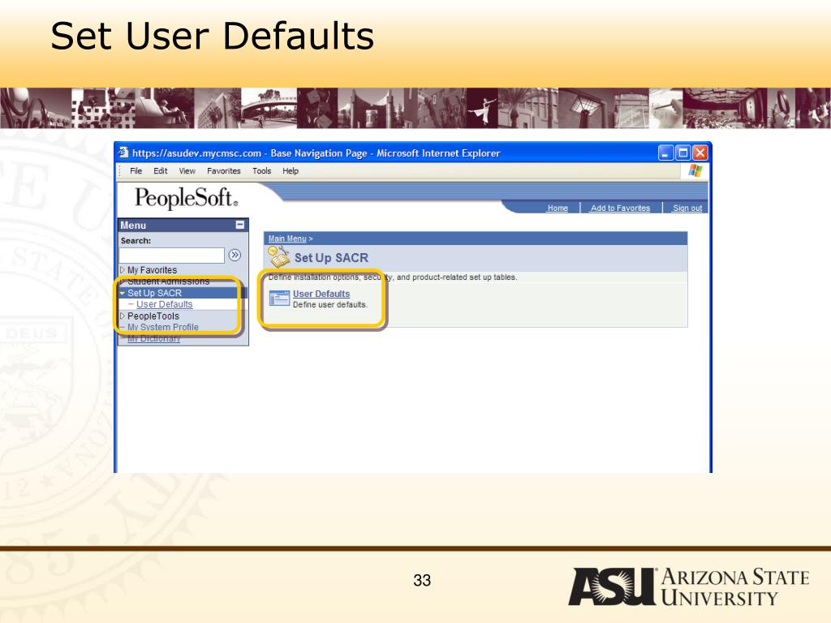Click the search go arrow button
831x623 pixels.
(x=235, y=256)
